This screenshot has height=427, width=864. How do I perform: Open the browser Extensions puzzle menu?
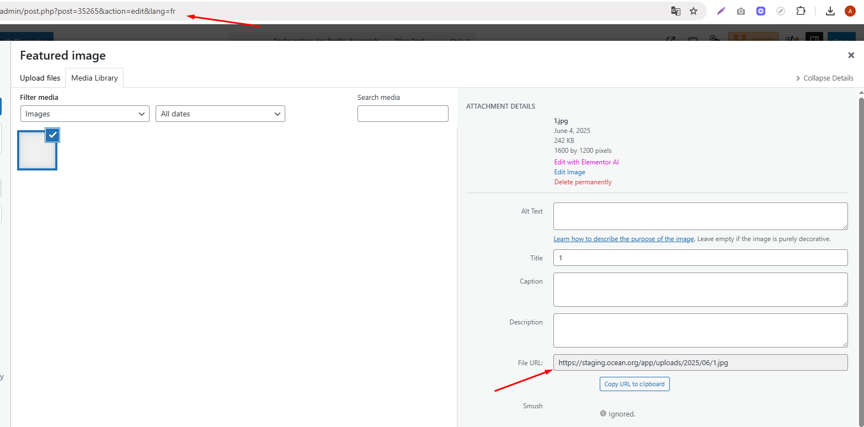pos(801,11)
